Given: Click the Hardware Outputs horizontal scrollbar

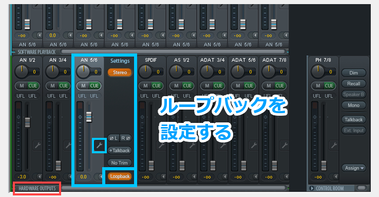Looking at the screenshot, I should [174, 188].
